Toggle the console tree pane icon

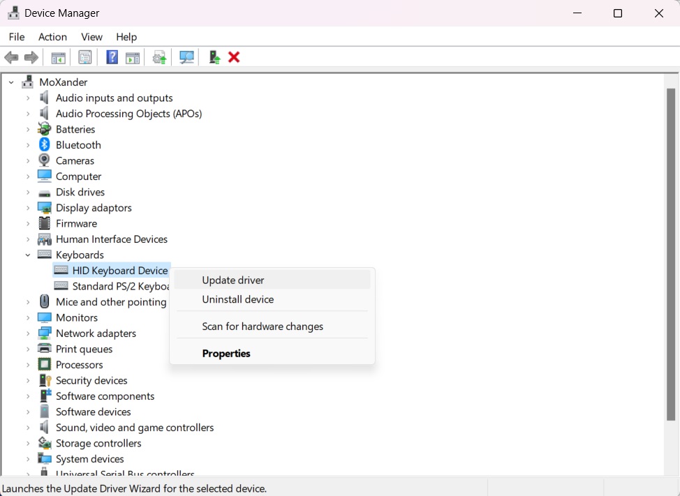tap(58, 57)
